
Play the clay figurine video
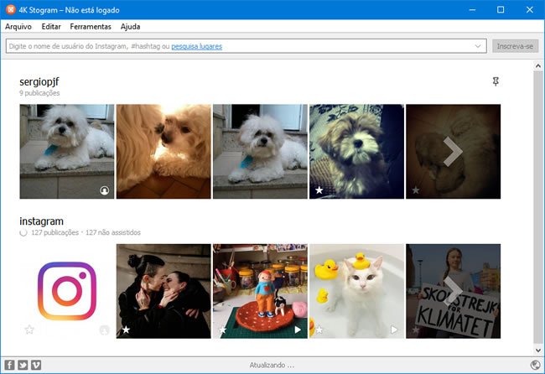pos(298,330)
